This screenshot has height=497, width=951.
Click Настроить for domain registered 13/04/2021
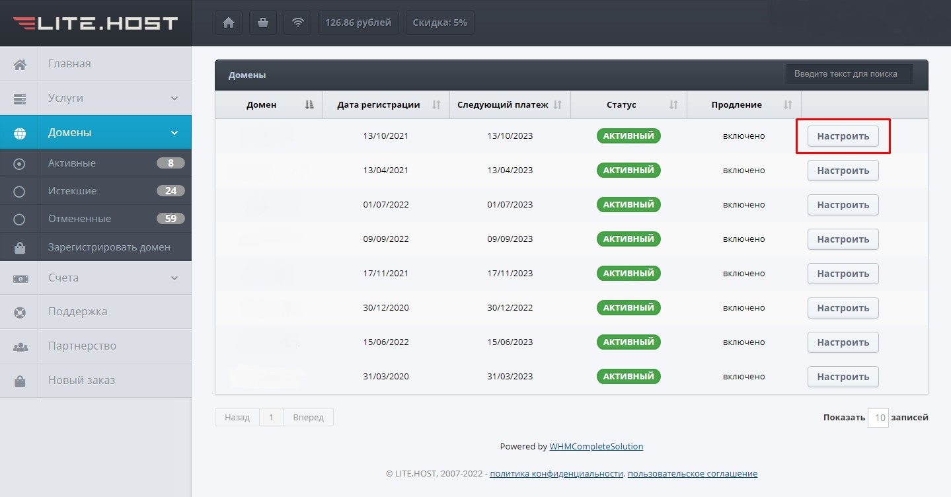(843, 171)
